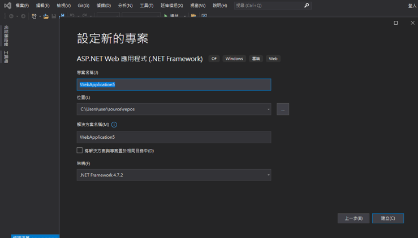The image size is (418, 238).
Task: Click the undo arrow icon in toolbar
Action: pyautogui.click(x=72, y=16)
